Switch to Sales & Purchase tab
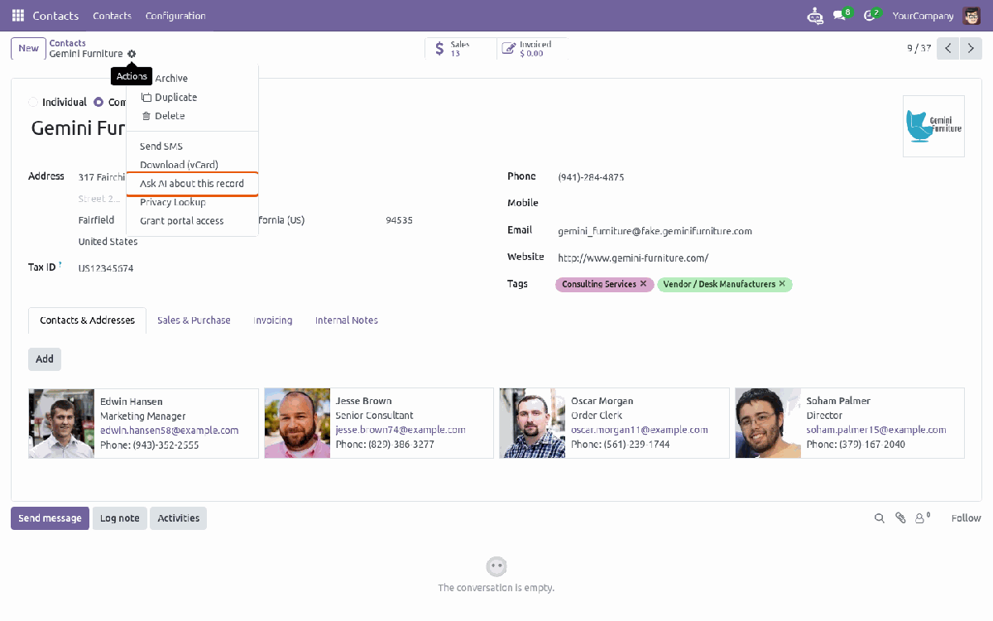 coord(194,320)
